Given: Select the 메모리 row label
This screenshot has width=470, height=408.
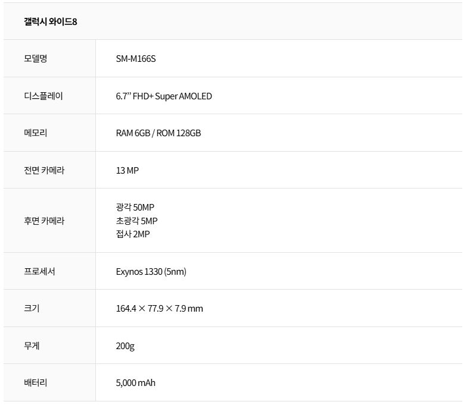Looking at the screenshot, I should (36, 133).
